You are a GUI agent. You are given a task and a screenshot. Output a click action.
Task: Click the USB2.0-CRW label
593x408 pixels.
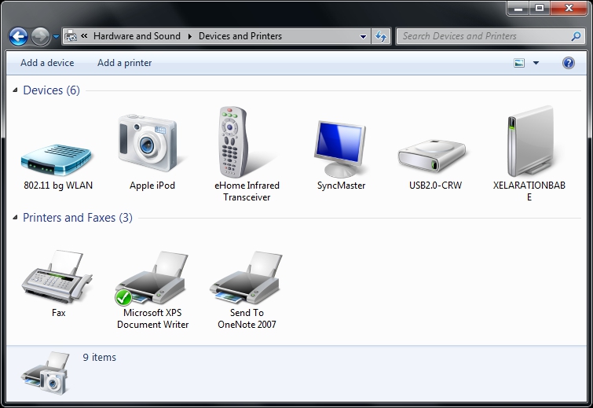(435, 185)
